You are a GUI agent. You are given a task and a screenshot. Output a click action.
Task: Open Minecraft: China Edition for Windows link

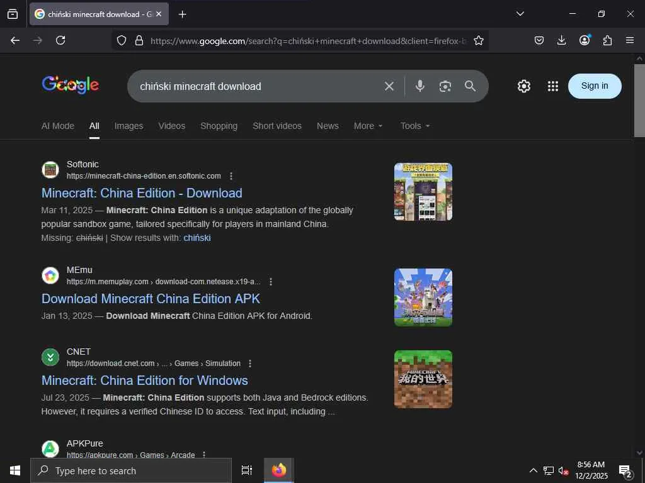pos(145,380)
